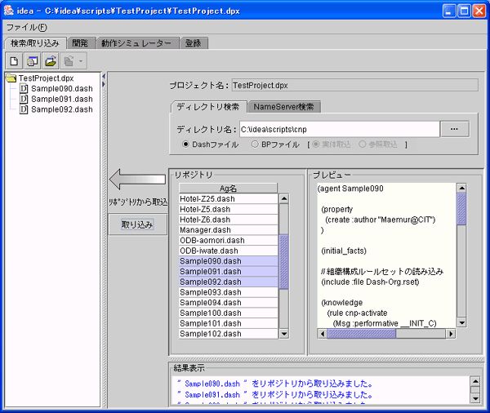Screen dimensions: 490x413
Task: Click Sample092.dash in the project tree
Action: [x=61, y=109]
